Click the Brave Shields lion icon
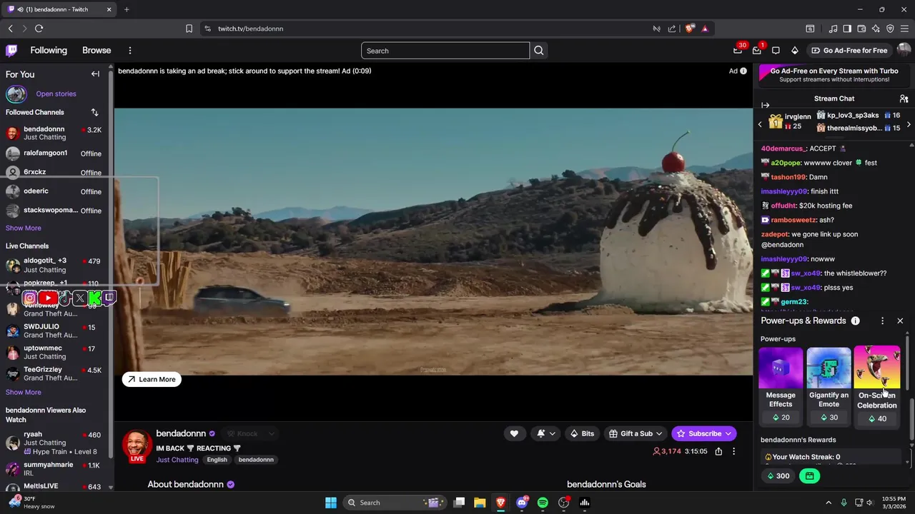The width and height of the screenshot is (915, 514). (689, 29)
